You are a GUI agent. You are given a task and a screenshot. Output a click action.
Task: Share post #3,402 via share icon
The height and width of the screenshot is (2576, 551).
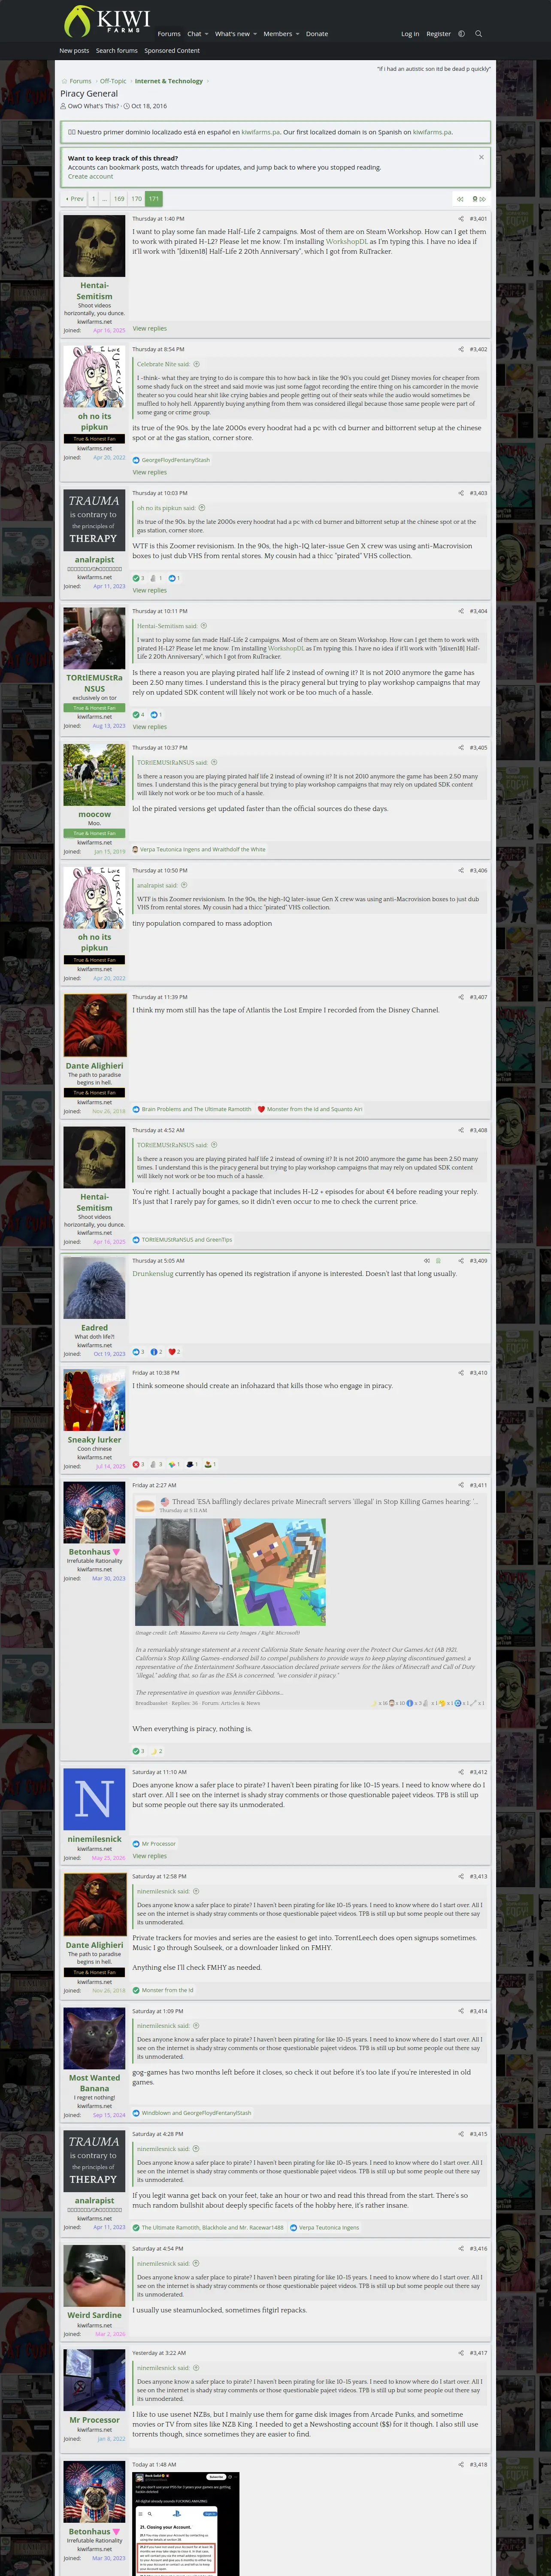(461, 349)
